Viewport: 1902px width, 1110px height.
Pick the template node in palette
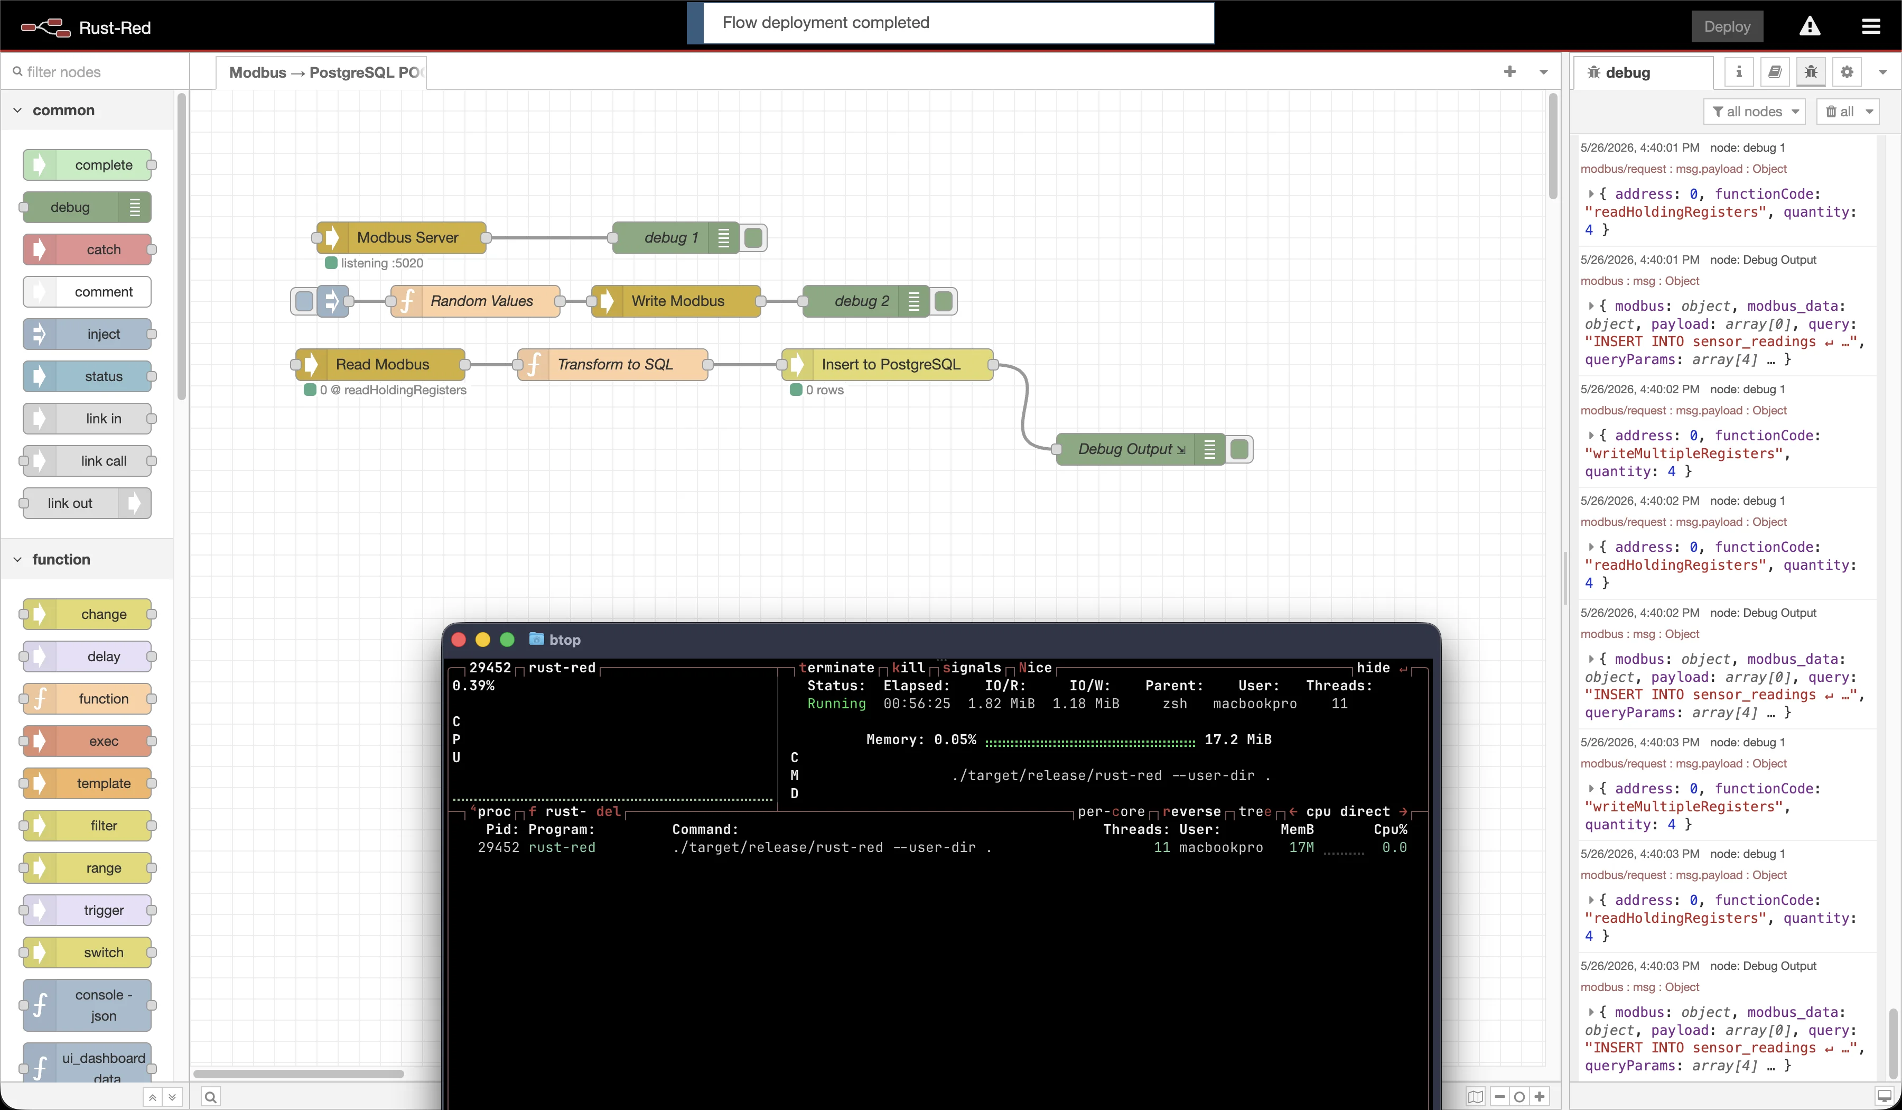coord(87,783)
